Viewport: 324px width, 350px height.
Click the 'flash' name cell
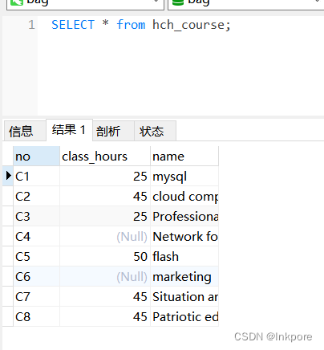[x=184, y=256]
